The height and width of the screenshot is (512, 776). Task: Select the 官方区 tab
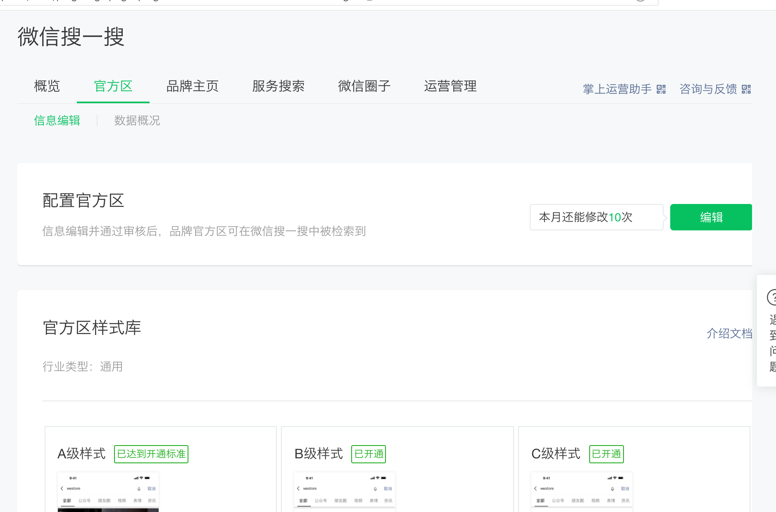(113, 86)
